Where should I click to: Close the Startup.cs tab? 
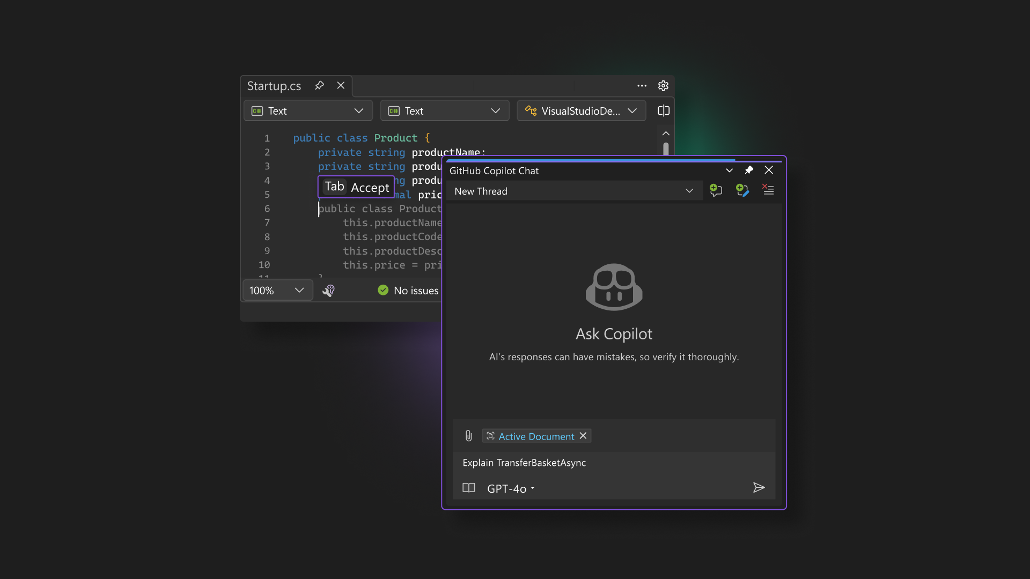(x=341, y=86)
